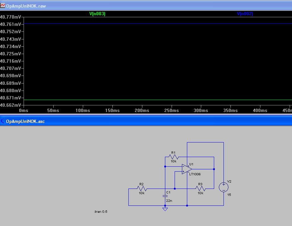Click the .tran 0.5 simulation directive
Screen dimensions: 292x226
[101, 211]
